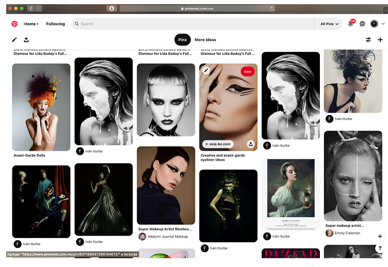Open the filter sliders icon
Image resolution: width=388 pixels, height=267 pixels.
(x=368, y=40)
